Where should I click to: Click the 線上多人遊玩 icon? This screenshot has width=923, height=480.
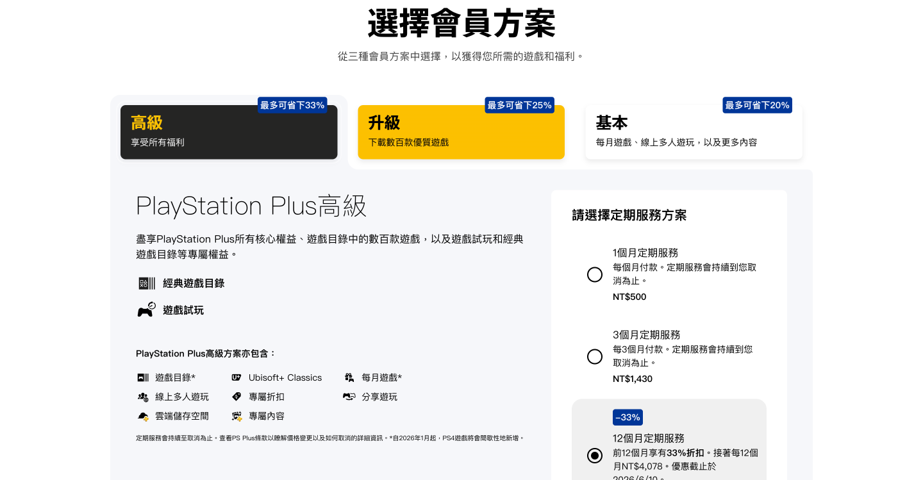pyautogui.click(x=143, y=397)
